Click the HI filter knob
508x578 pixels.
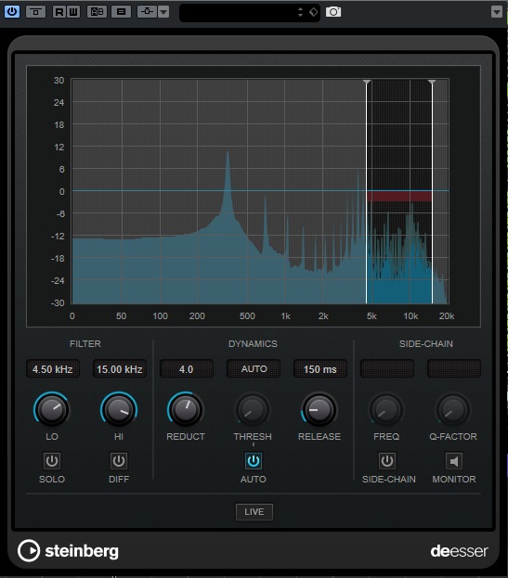click(x=119, y=410)
